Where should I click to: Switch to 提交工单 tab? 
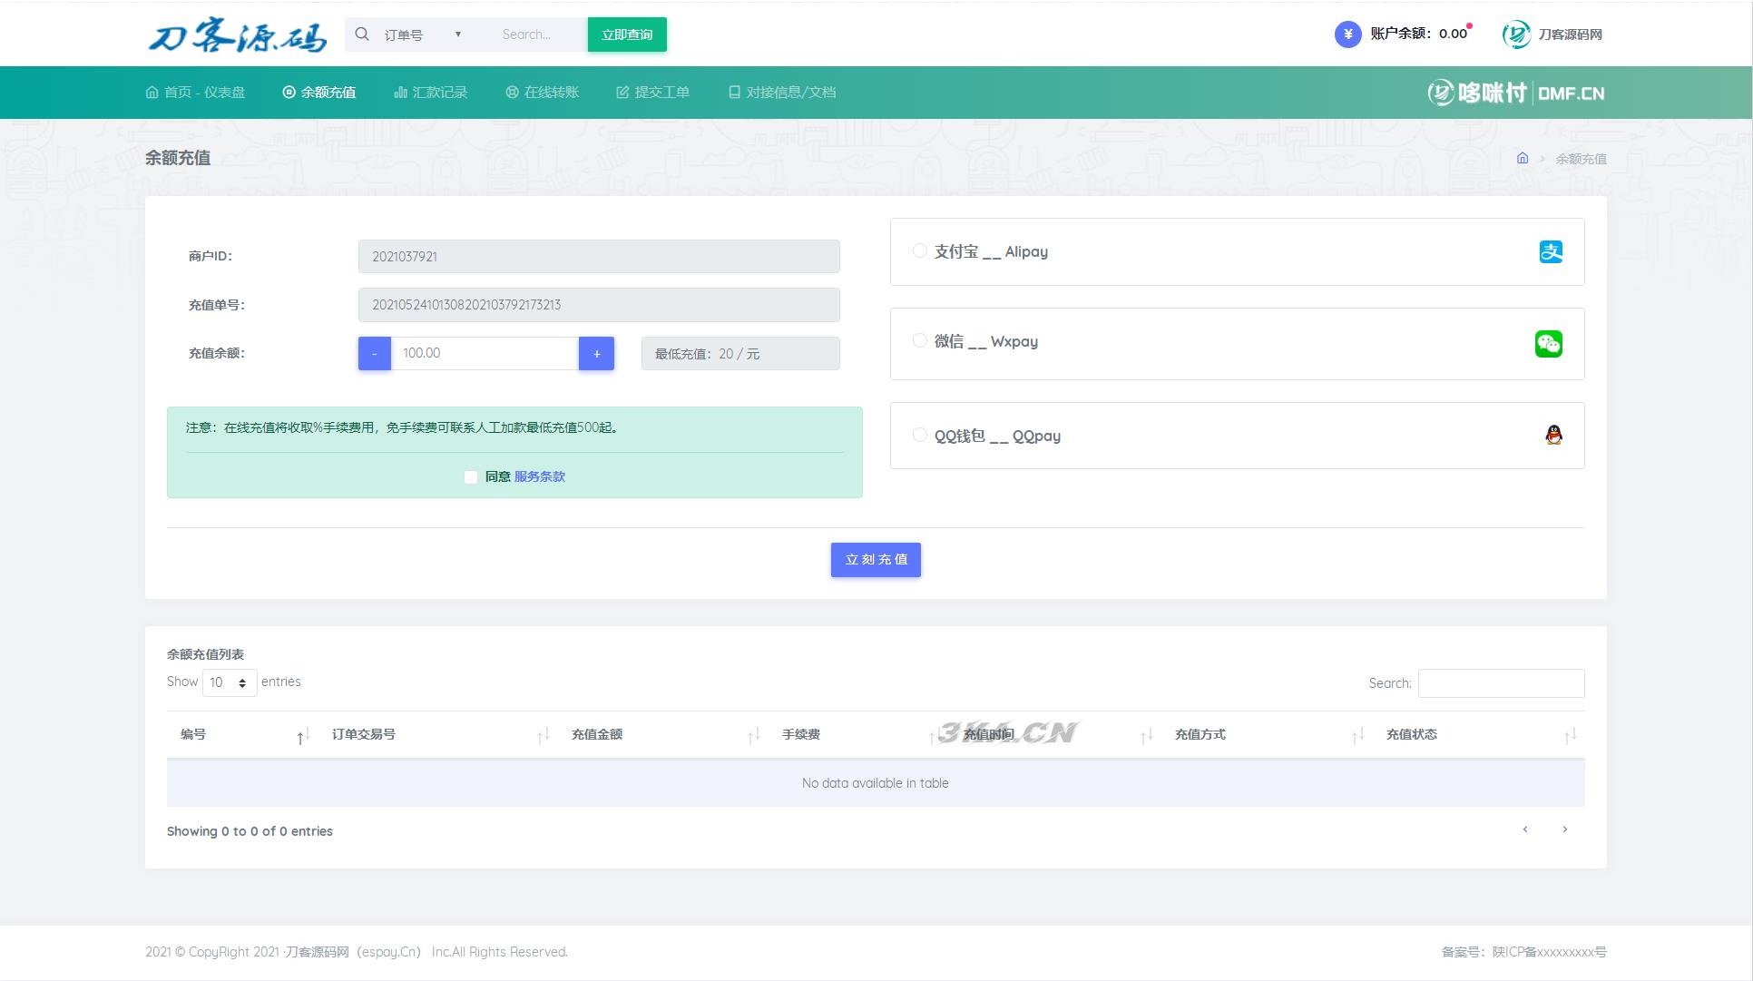pyautogui.click(x=659, y=92)
